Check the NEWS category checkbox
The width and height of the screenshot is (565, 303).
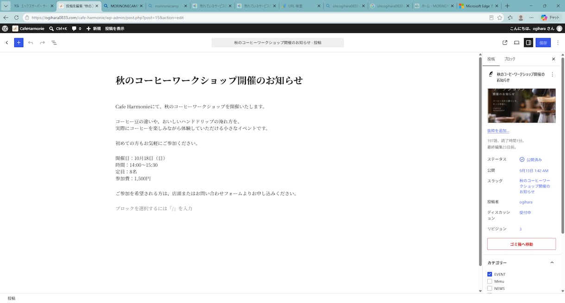pos(490,288)
